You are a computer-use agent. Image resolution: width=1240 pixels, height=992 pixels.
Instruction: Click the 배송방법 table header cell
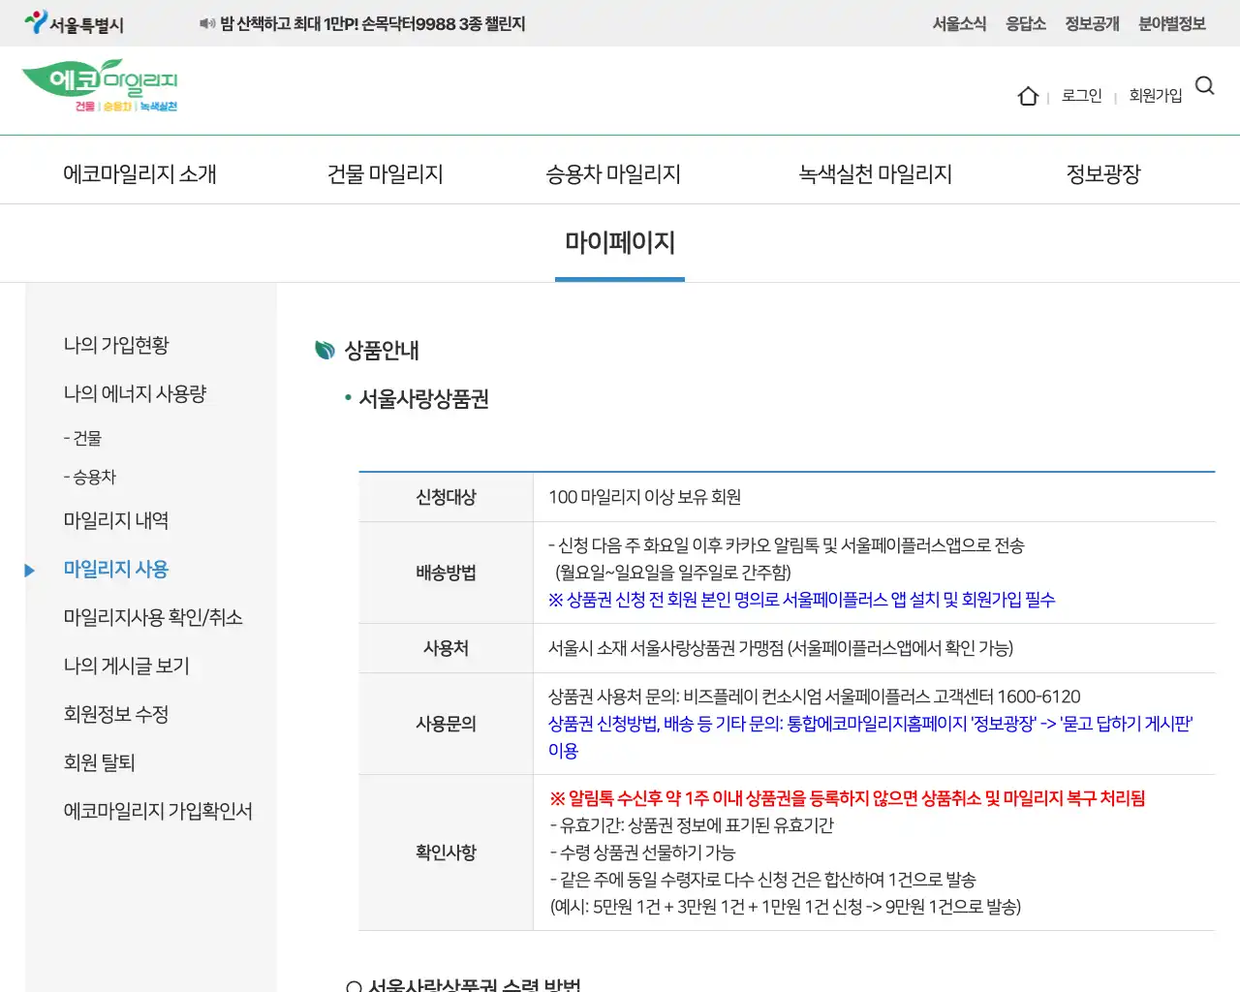(x=446, y=573)
